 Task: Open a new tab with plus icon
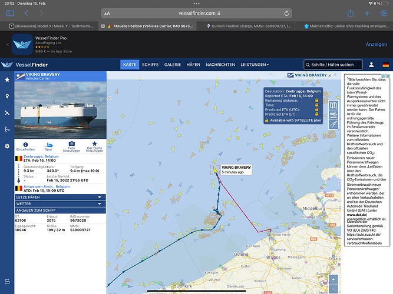point(366,14)
